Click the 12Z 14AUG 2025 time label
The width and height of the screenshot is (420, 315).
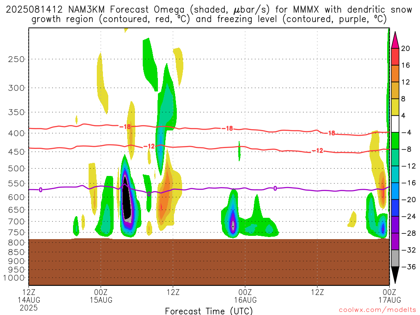click(29, 300)
